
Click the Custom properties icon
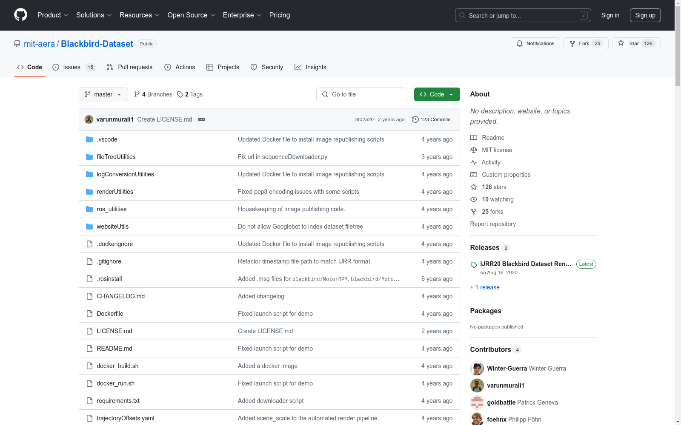point(474,175)
